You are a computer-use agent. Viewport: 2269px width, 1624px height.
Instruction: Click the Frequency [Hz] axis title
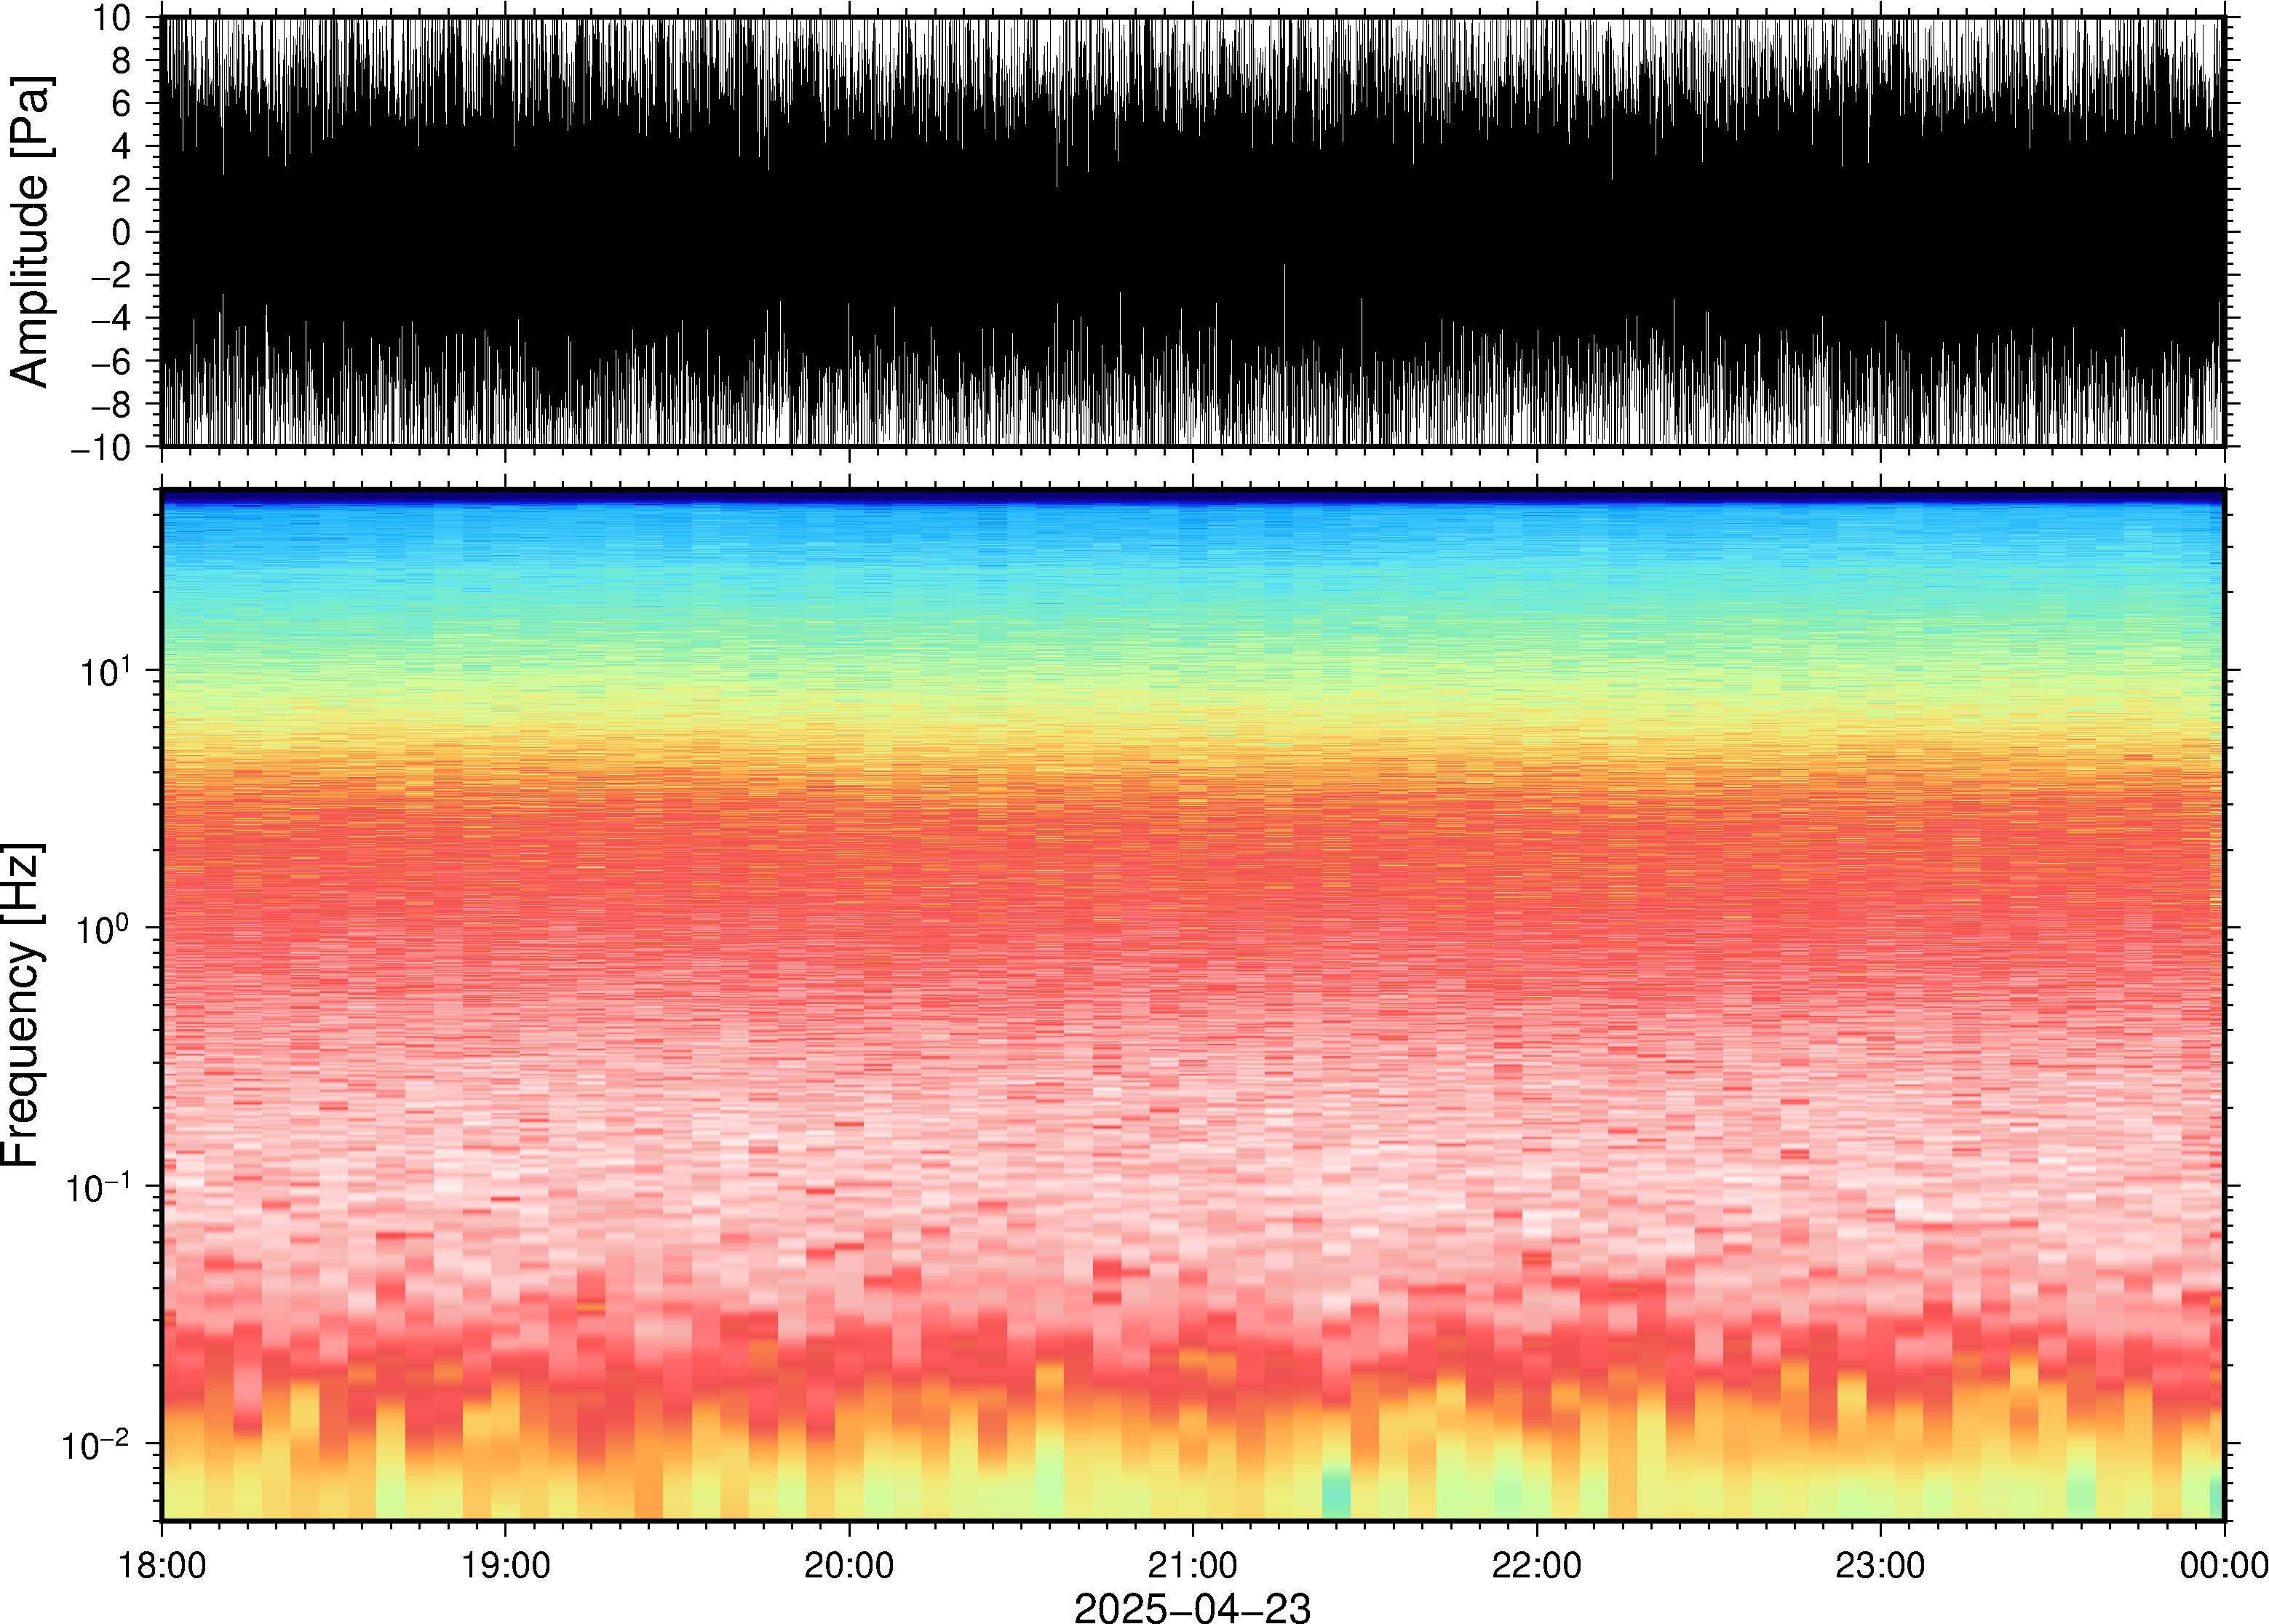tap(22, 1005)
